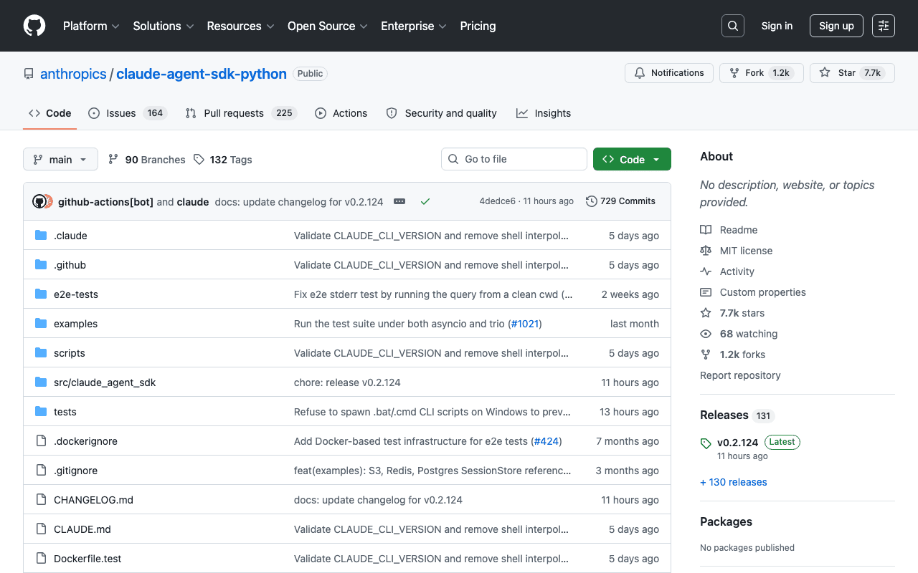Screen dimensions: 918x573
Task: Open the Releases heading link
Action: tap(736, 415)
